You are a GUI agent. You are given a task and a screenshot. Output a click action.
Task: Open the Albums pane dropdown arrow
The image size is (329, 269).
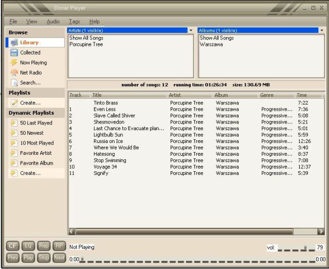tap(322, 30)
